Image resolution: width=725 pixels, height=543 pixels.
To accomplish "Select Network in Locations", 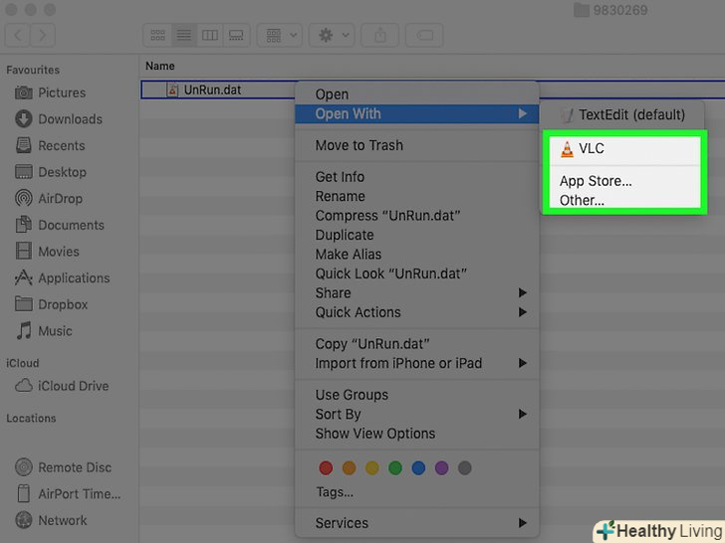I will coord(51,520).
